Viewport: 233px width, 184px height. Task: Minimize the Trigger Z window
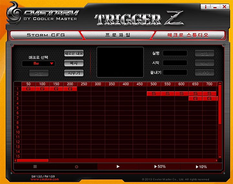coord(215,7)
